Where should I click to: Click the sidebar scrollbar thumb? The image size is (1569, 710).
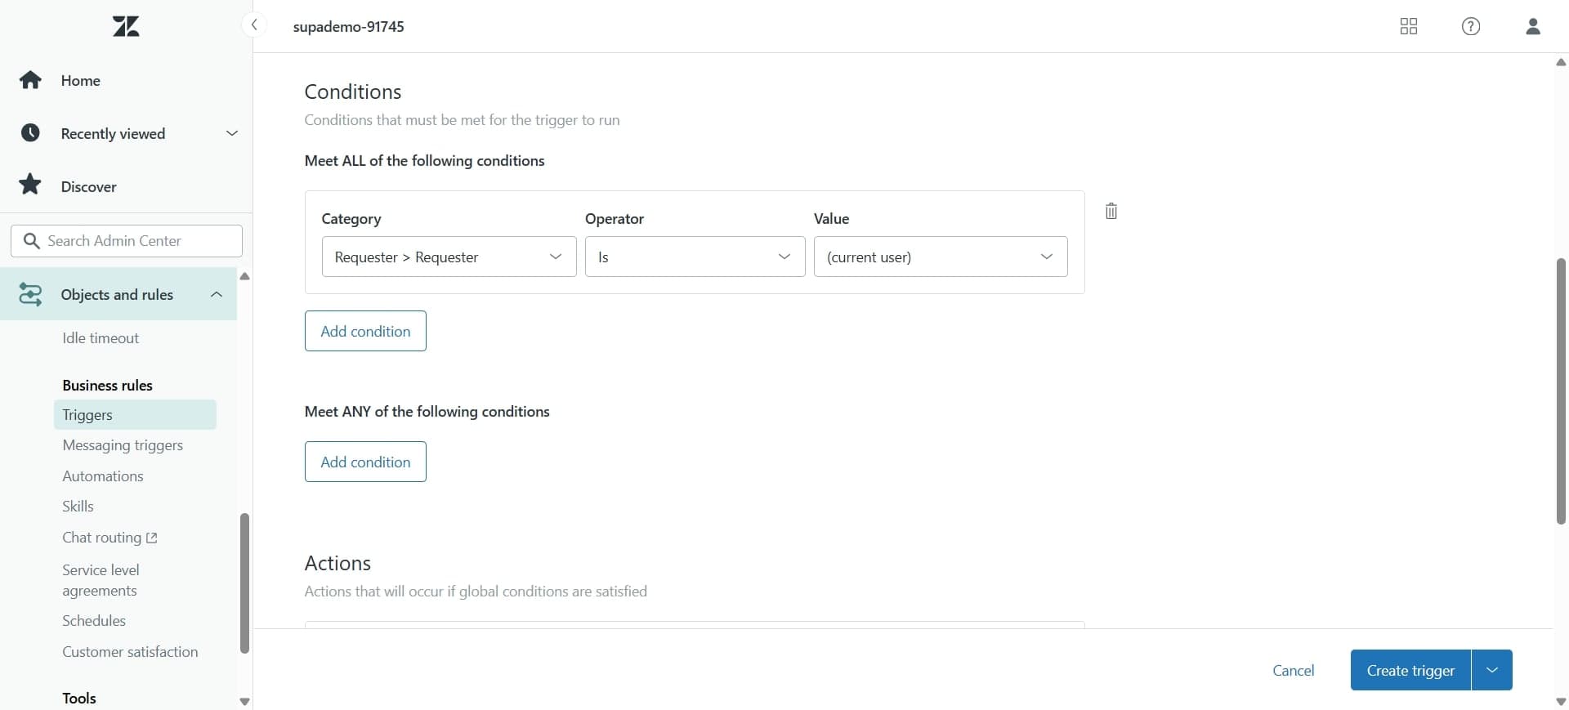tap(244, 583)
